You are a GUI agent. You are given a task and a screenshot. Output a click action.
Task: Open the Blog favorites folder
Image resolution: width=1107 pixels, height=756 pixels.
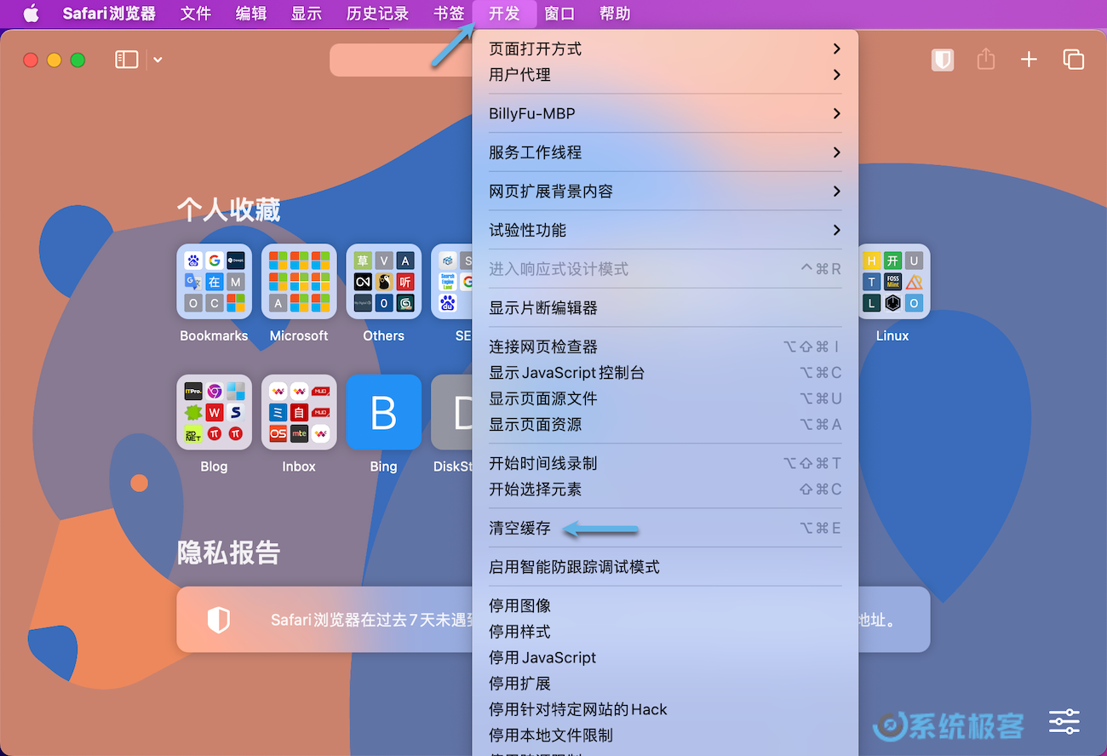(x=214, y=413)
